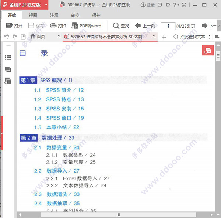
Task: Click the 查找 search button
Action: [x=121, y=25]
